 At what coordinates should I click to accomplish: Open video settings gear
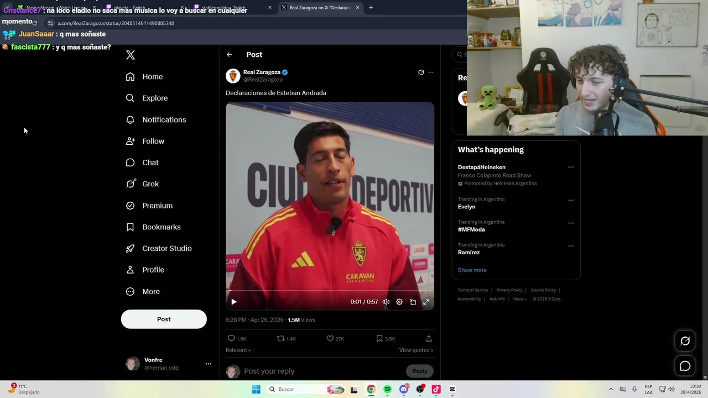(x=399, y=302)
